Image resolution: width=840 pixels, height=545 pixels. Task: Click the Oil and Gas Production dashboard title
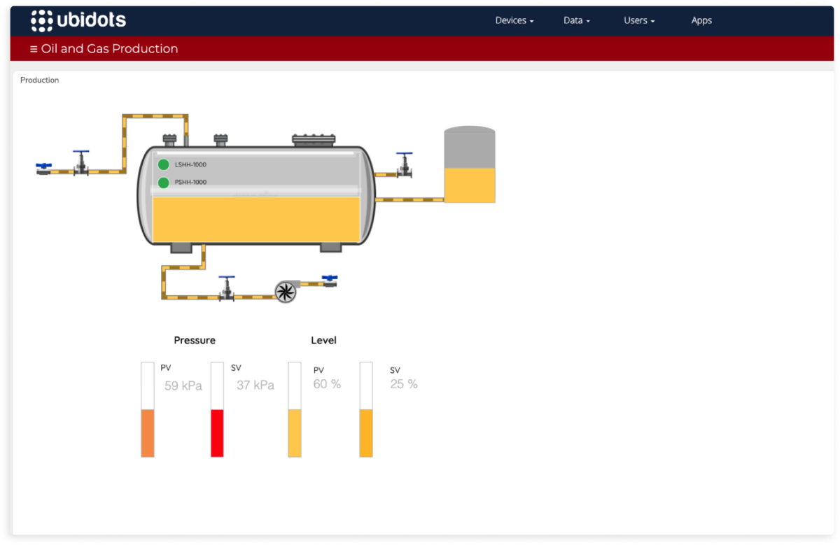click(x=109, y=49)
